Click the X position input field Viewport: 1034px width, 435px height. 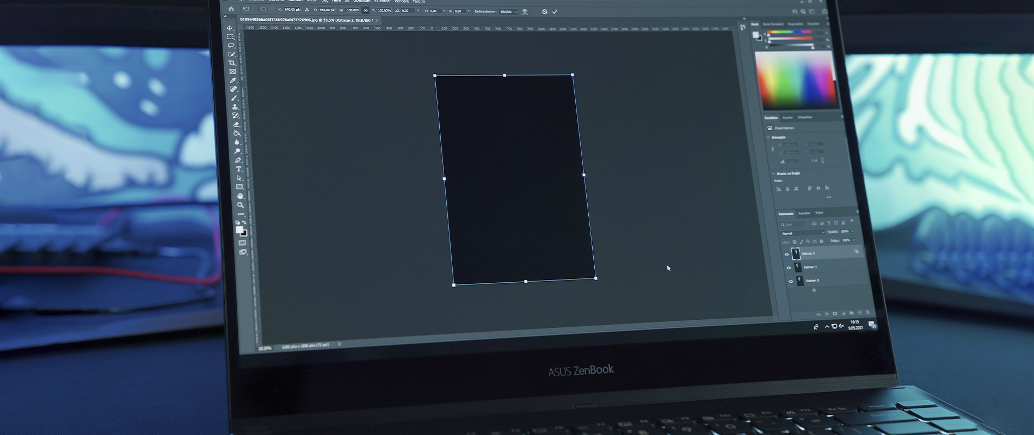coord(292,10)
